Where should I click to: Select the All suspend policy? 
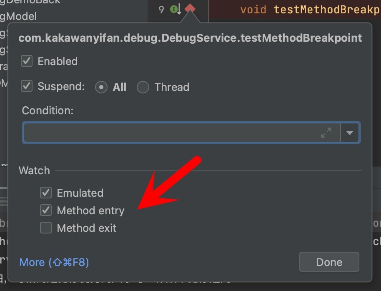click(x=101, y=87)
